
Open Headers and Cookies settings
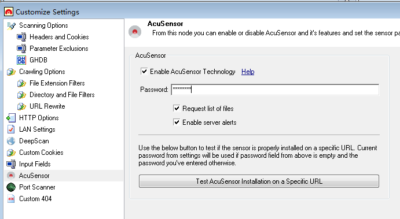59,37
